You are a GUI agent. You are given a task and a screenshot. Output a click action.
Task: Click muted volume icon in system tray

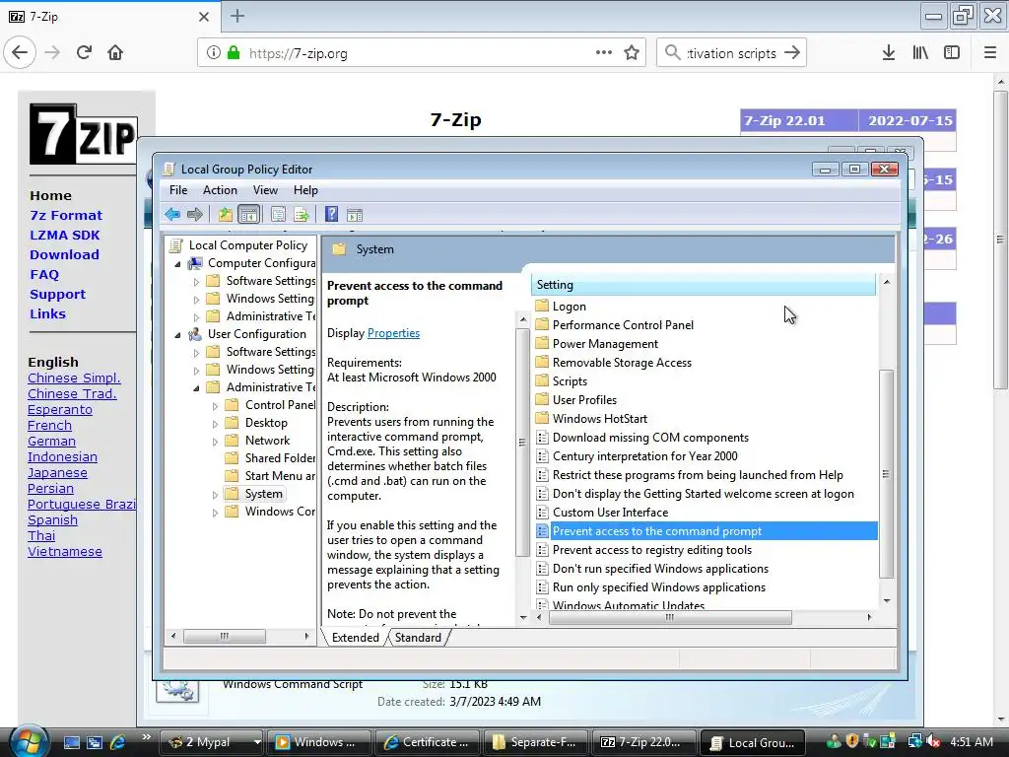[x=934, y=742]
